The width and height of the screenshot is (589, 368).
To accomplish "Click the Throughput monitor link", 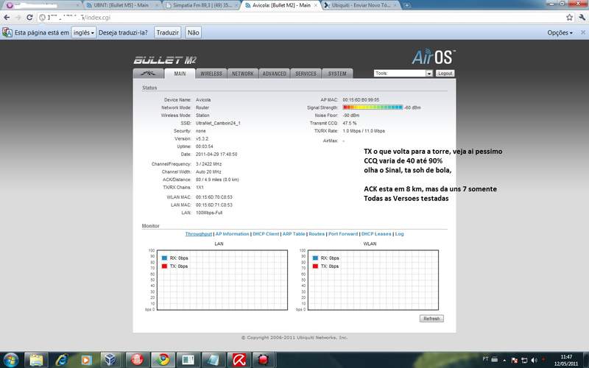I will coord(198,234).
